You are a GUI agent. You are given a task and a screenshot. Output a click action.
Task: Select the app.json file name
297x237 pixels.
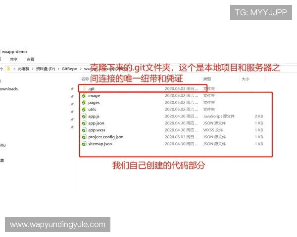96,123
